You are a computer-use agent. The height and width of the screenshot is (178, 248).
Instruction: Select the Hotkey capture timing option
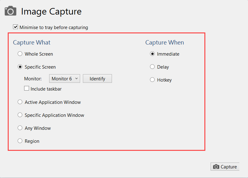click(152, 80)
